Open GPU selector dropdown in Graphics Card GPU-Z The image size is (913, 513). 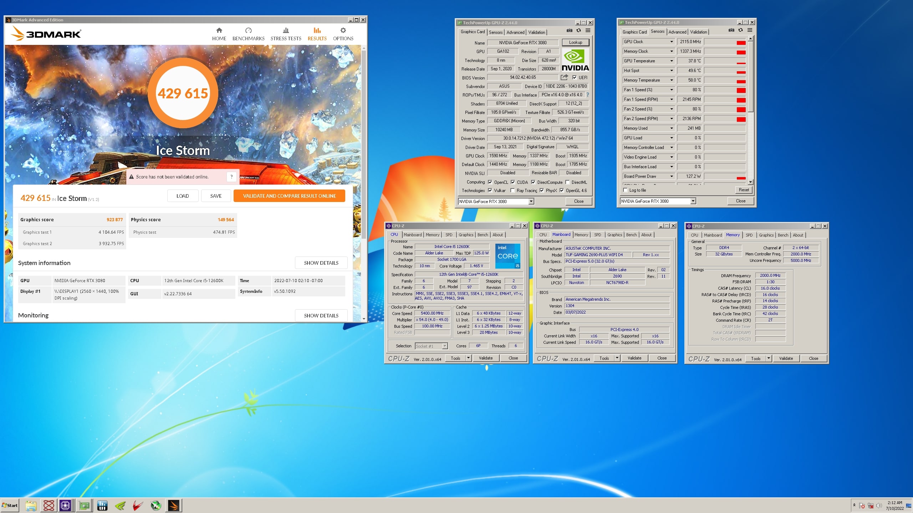(531, 202)
